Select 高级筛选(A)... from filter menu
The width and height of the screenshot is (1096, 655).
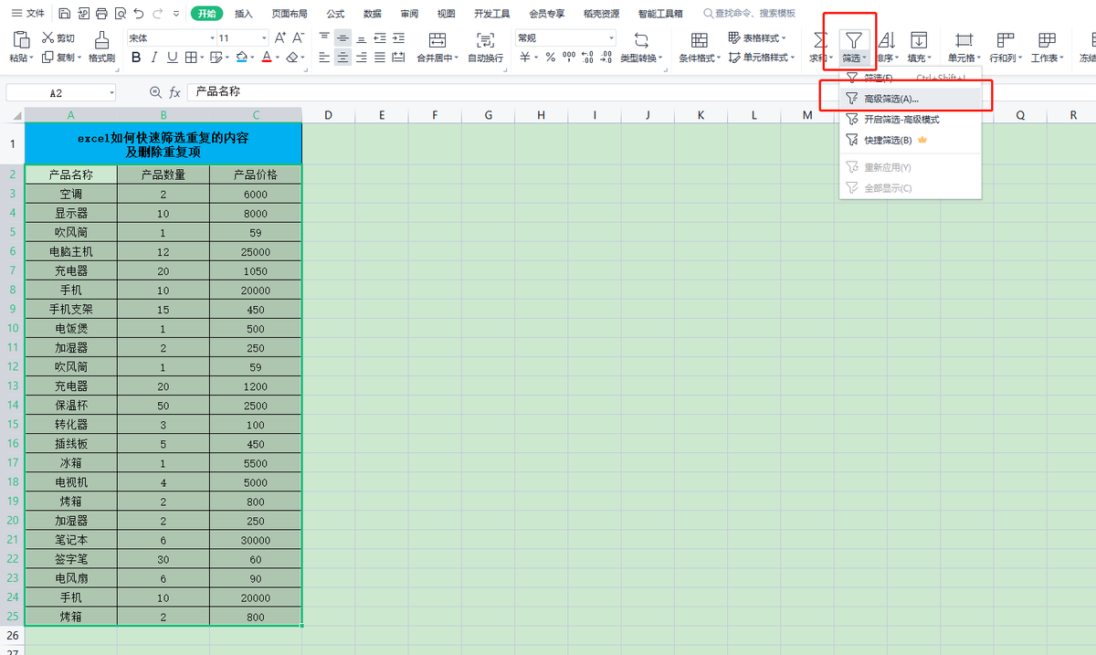point(910,99)
